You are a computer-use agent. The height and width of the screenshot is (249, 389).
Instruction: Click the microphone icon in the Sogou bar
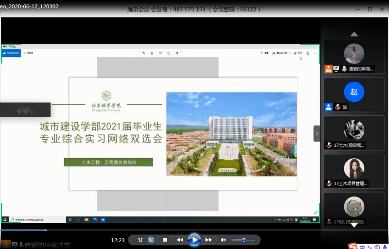click(385, 247)
